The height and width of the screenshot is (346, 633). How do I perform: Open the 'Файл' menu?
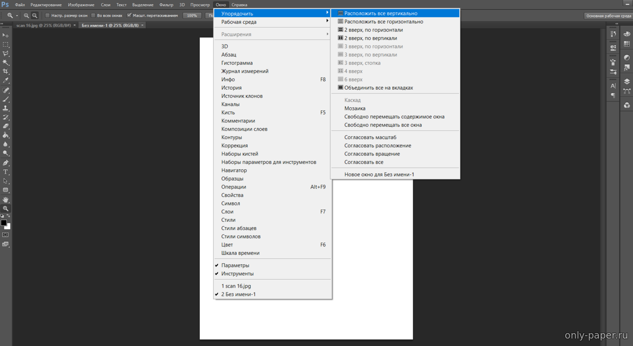[20, 4]
